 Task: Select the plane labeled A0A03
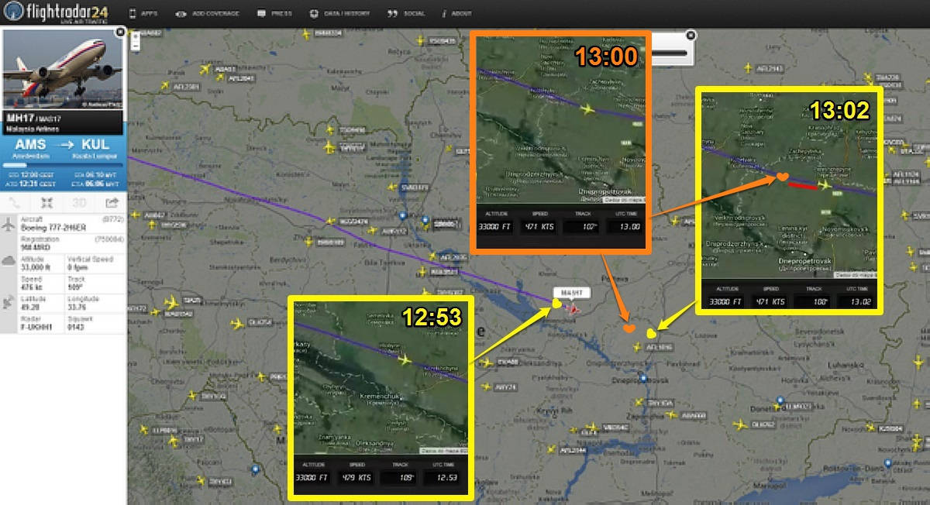[x=205, y=69]
